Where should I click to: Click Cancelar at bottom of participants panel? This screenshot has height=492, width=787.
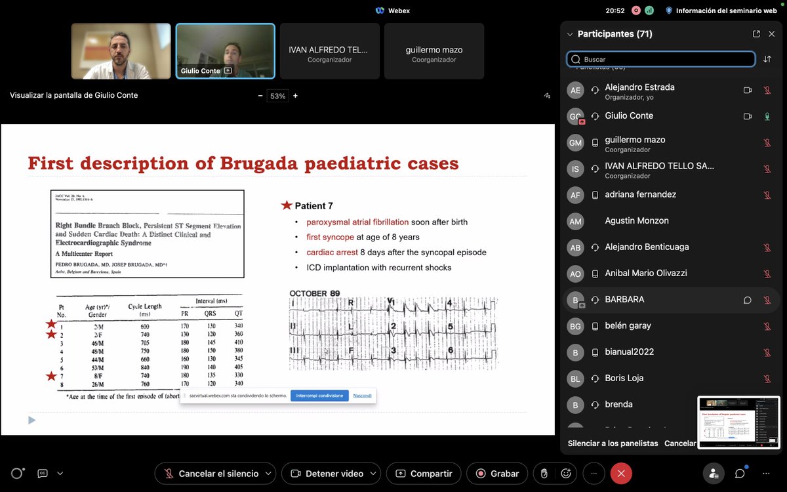[x=680, y=443]
